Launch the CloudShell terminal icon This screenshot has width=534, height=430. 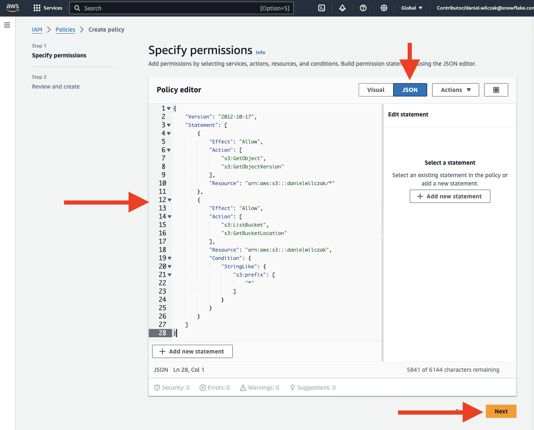322,8
